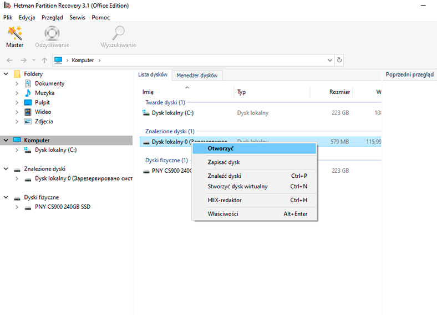Select Dysk lokalny 0 in tree
The image size is (437, 315).
tap(84, 178)
